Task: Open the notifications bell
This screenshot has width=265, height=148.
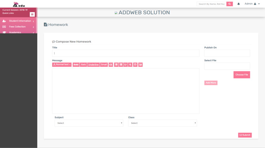Action: (238, 4)
